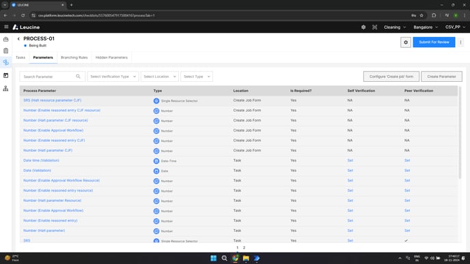Click the browser address bar URL

pyautogui.click(x=96, y=15)
